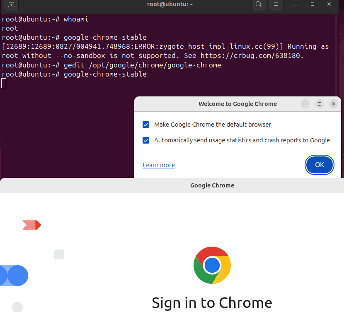344x312 pixels.
Task: Click the 'Sign in to Chrome' heading
Action: [212, 303]
